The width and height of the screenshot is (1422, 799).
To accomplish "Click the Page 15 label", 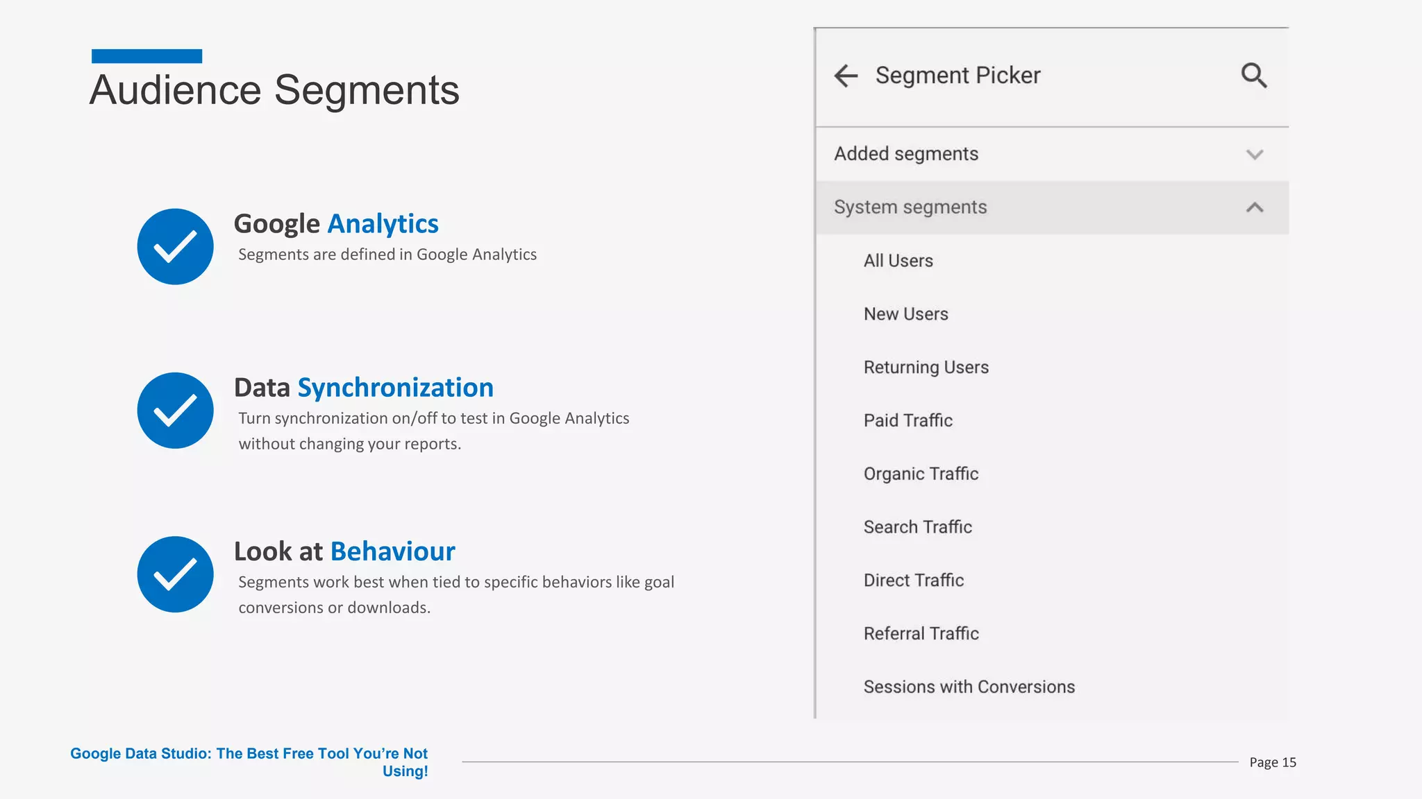I will point(1273,762).
